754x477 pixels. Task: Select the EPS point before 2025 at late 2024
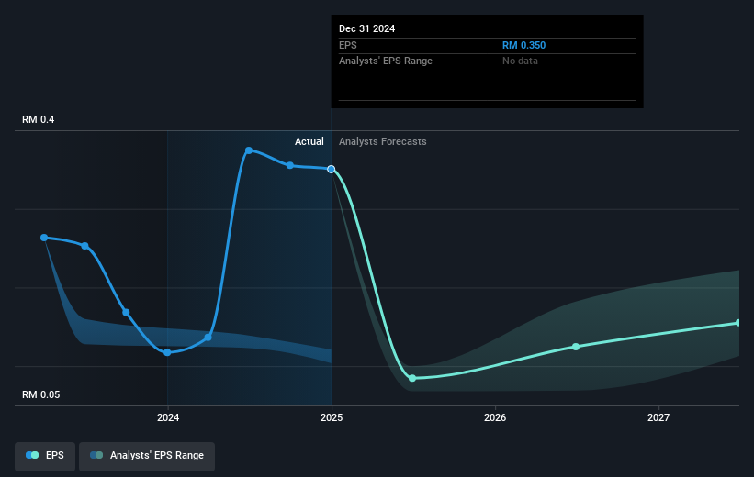point(290,165)
